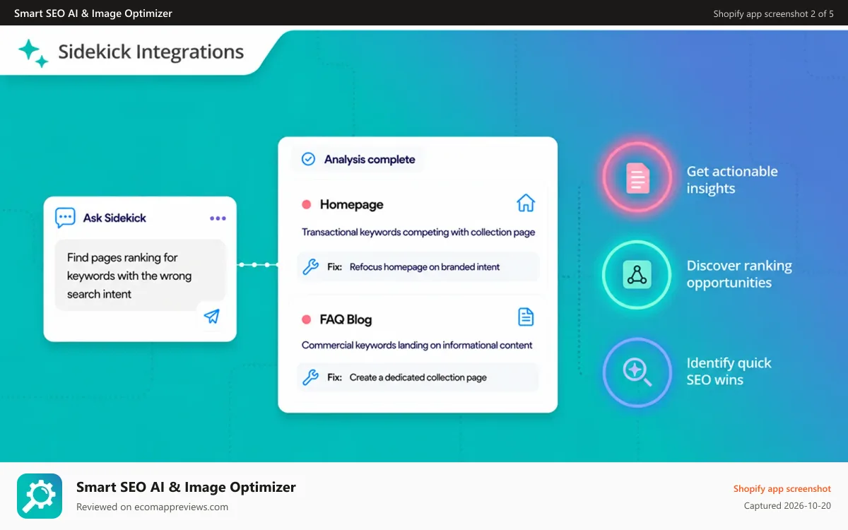Click the Ask Sidekick chat bubble icon

click(x=65, y=218)
